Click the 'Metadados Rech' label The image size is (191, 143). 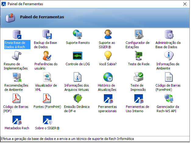17,129
